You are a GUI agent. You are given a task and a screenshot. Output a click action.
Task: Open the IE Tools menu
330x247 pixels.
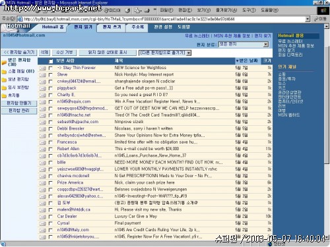click(249, 10)
